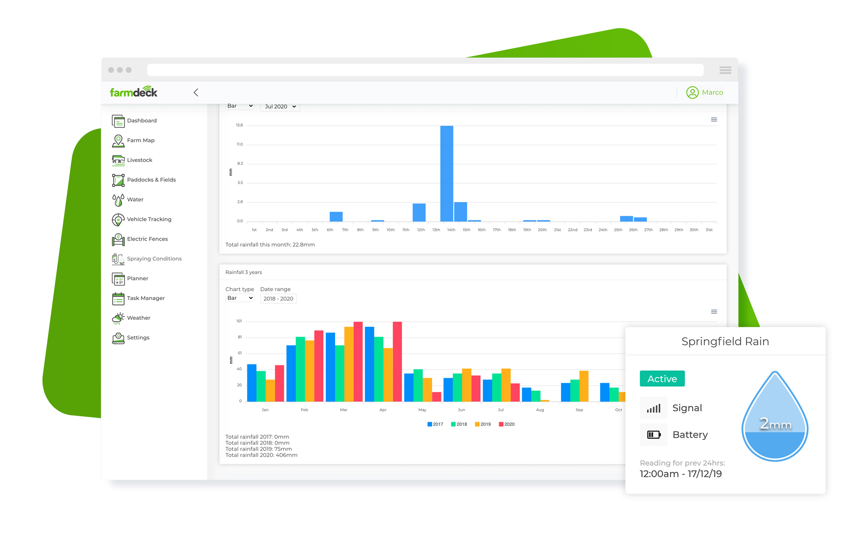Image resolution: width=867 pixels, height=551 pixels.
Task: Expand the Bar chart type dropdown in Rainfall 3 years
Action: pos(240,298)
